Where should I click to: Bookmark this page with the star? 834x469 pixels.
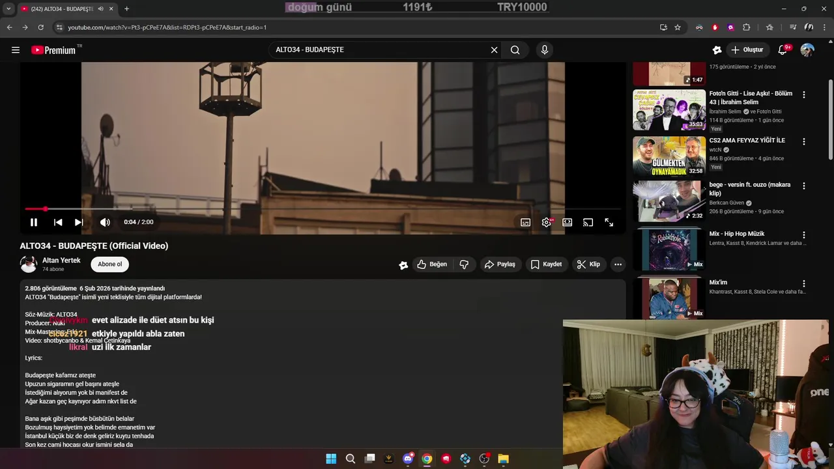click(x=678, y=27)
